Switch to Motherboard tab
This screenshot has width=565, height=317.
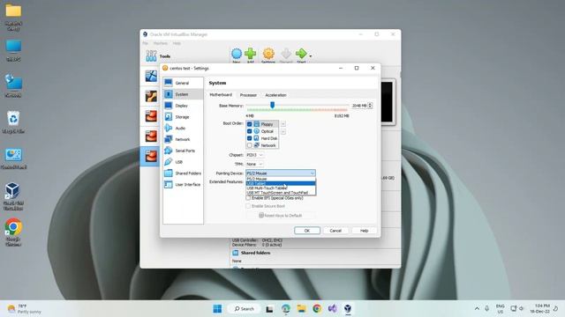coord(221,95)
